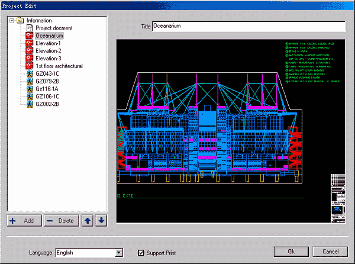Click the GZ079-2B item icon

coord(30,81)
